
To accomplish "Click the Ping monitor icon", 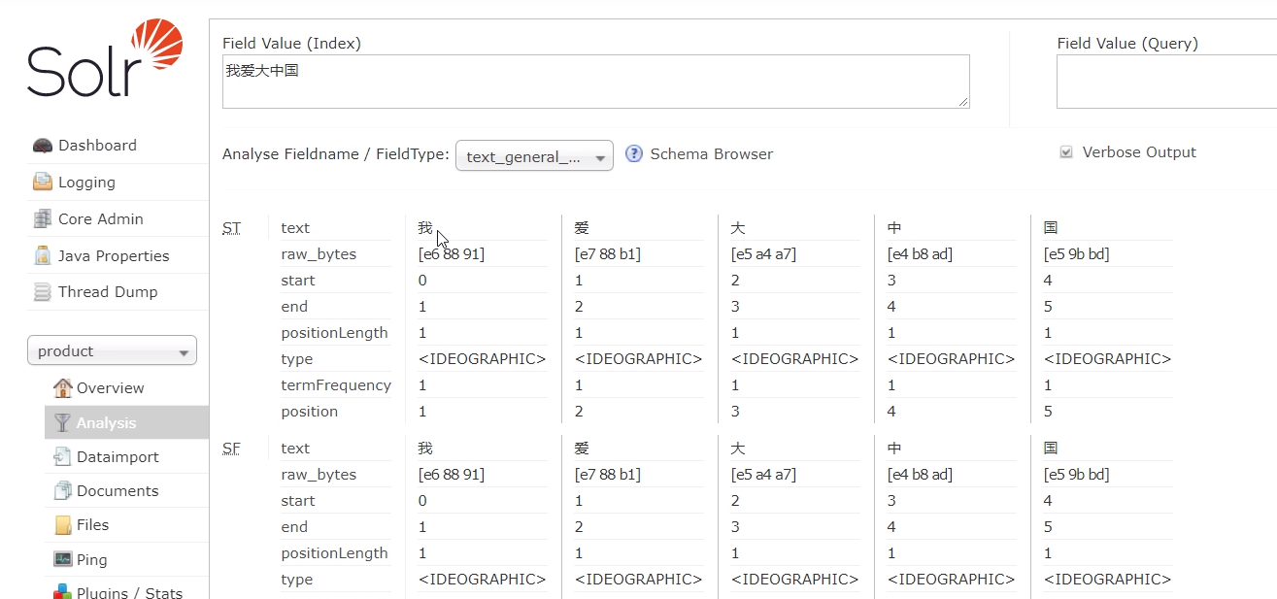I will coord(63,560).
